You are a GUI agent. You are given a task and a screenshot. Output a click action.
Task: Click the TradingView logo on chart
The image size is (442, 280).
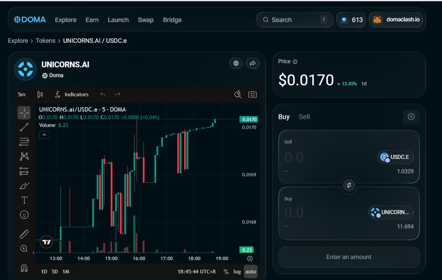coord(46,242)
